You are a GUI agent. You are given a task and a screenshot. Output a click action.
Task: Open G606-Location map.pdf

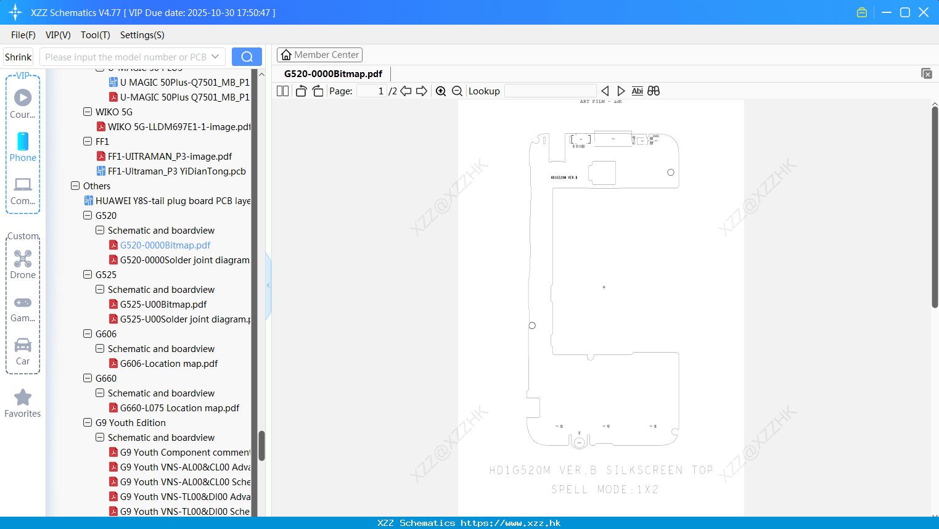coord(163,363)
